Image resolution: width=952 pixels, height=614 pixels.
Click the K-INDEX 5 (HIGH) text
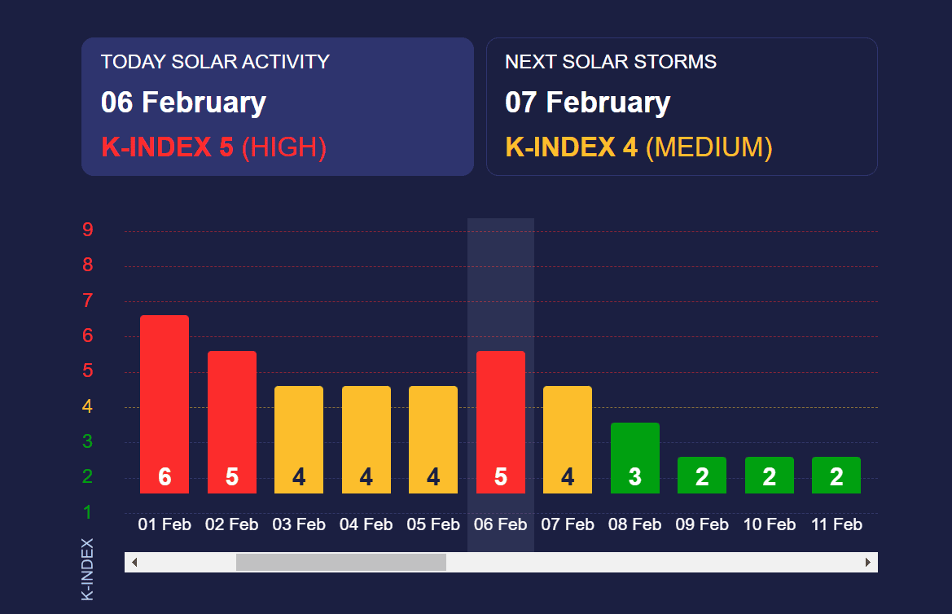[x=214, y=147]
